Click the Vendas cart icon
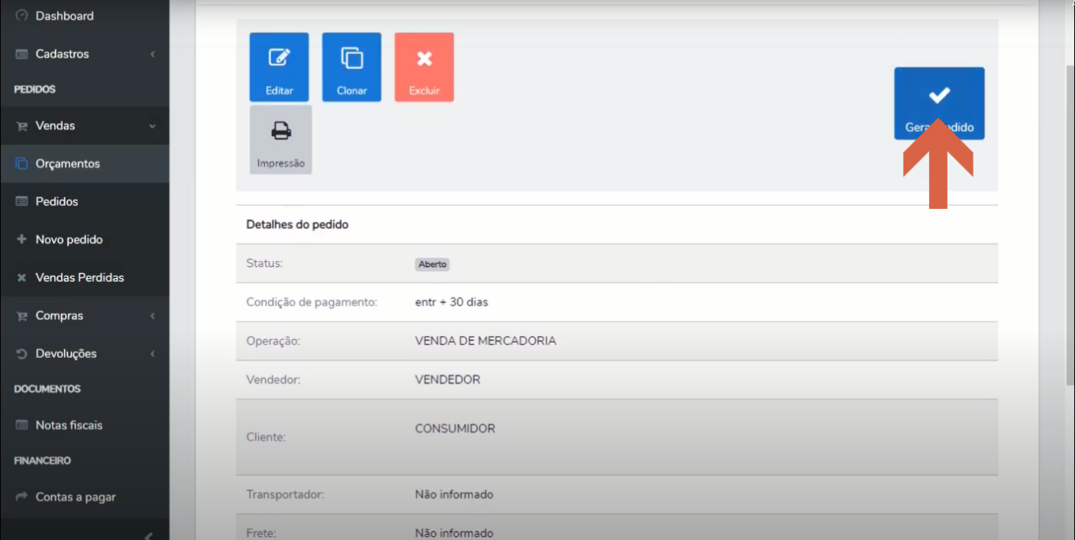 (x=22, y=126)
